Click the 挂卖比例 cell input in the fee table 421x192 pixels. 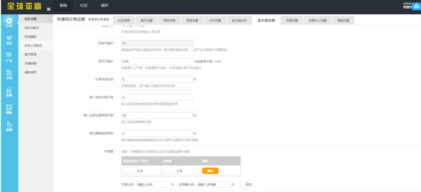pyautogui.click(x=131, y=171)
